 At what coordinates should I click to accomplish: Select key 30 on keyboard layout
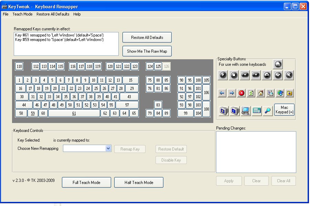point(22,96)
